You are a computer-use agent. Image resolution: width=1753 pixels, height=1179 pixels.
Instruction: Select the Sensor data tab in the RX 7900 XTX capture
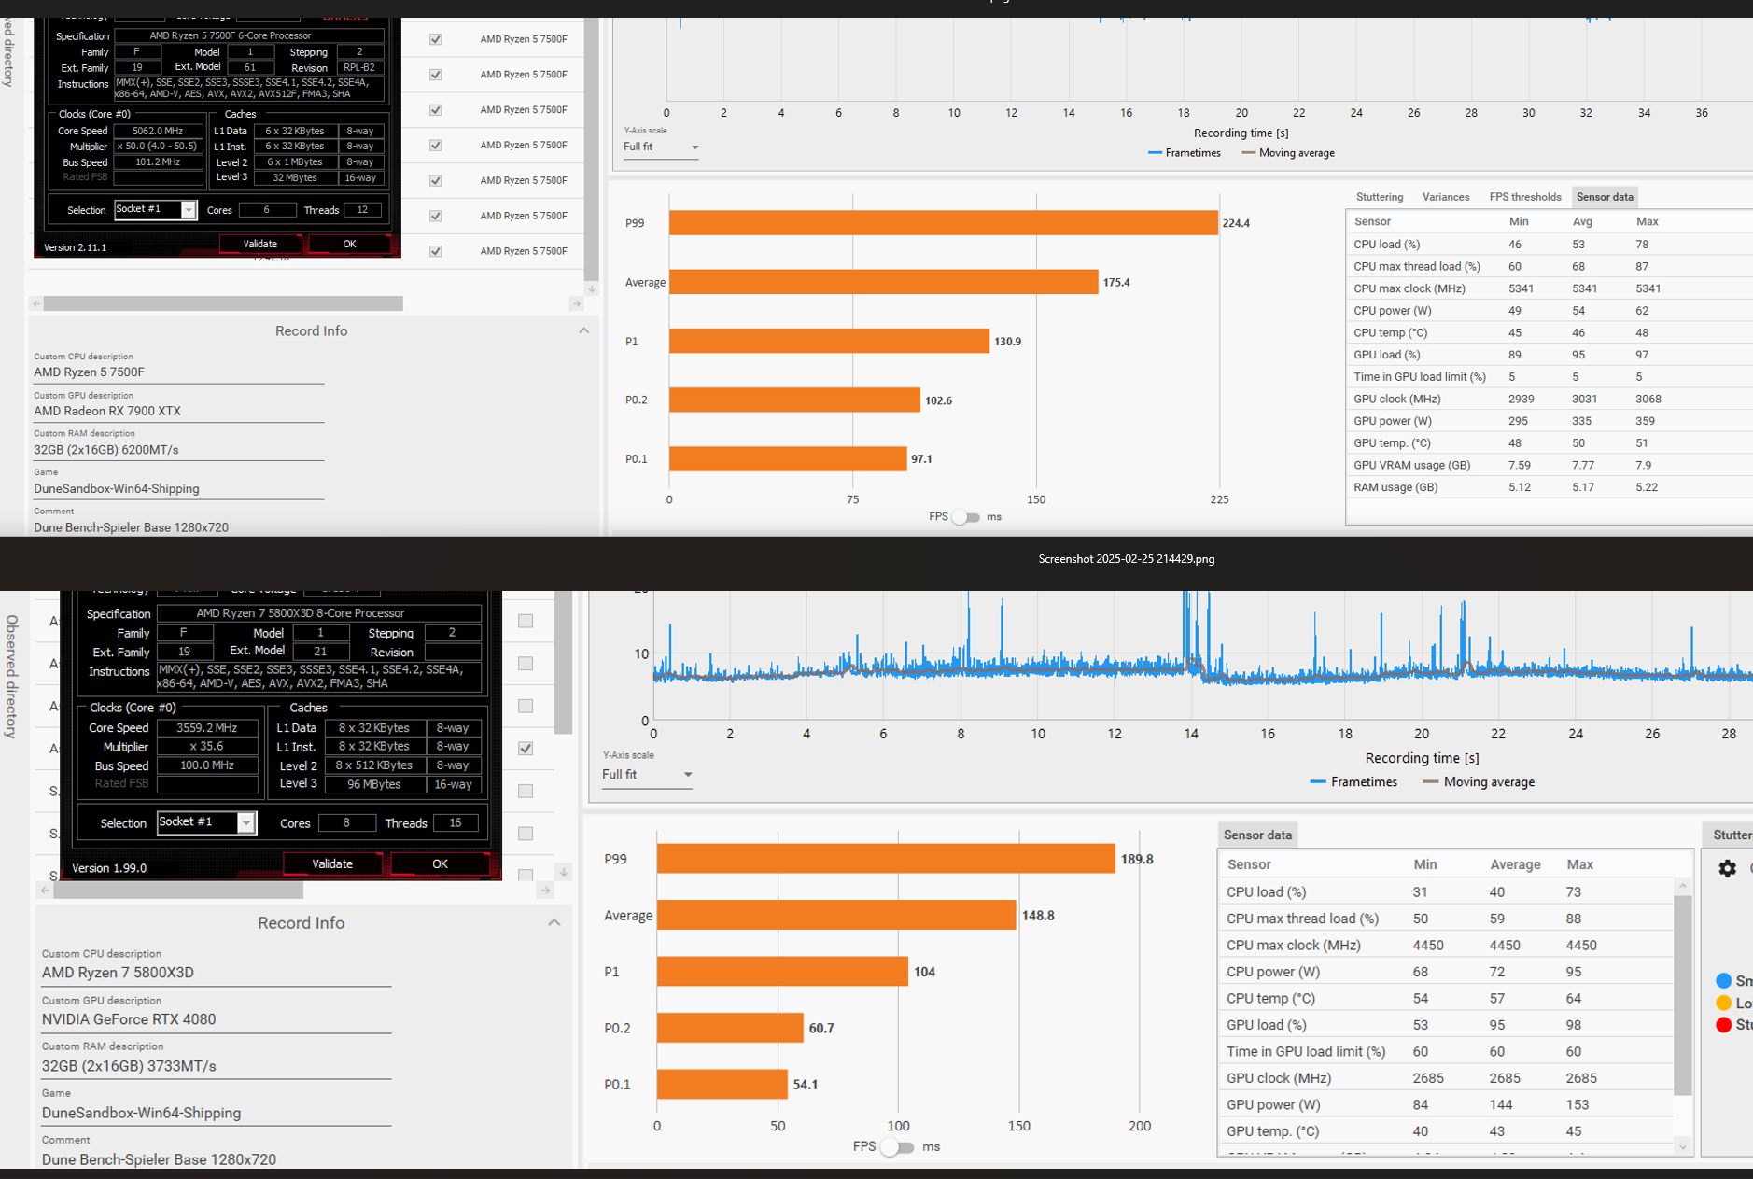(1605, 197)
